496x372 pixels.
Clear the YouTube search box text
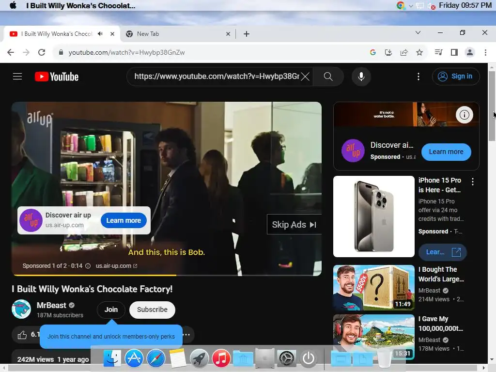pos(305,76)
